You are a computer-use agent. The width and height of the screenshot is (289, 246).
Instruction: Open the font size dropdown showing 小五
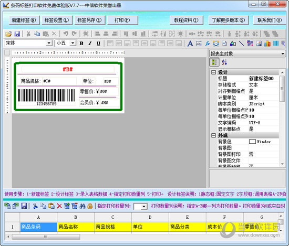point(73,43)
